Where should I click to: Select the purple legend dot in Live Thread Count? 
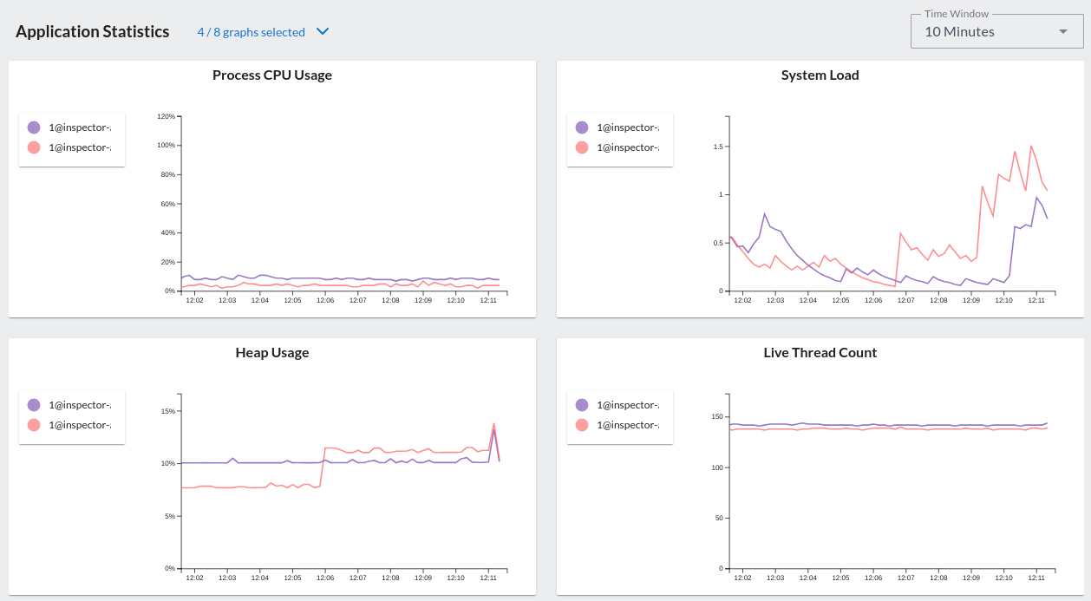(x=583, y=404)
